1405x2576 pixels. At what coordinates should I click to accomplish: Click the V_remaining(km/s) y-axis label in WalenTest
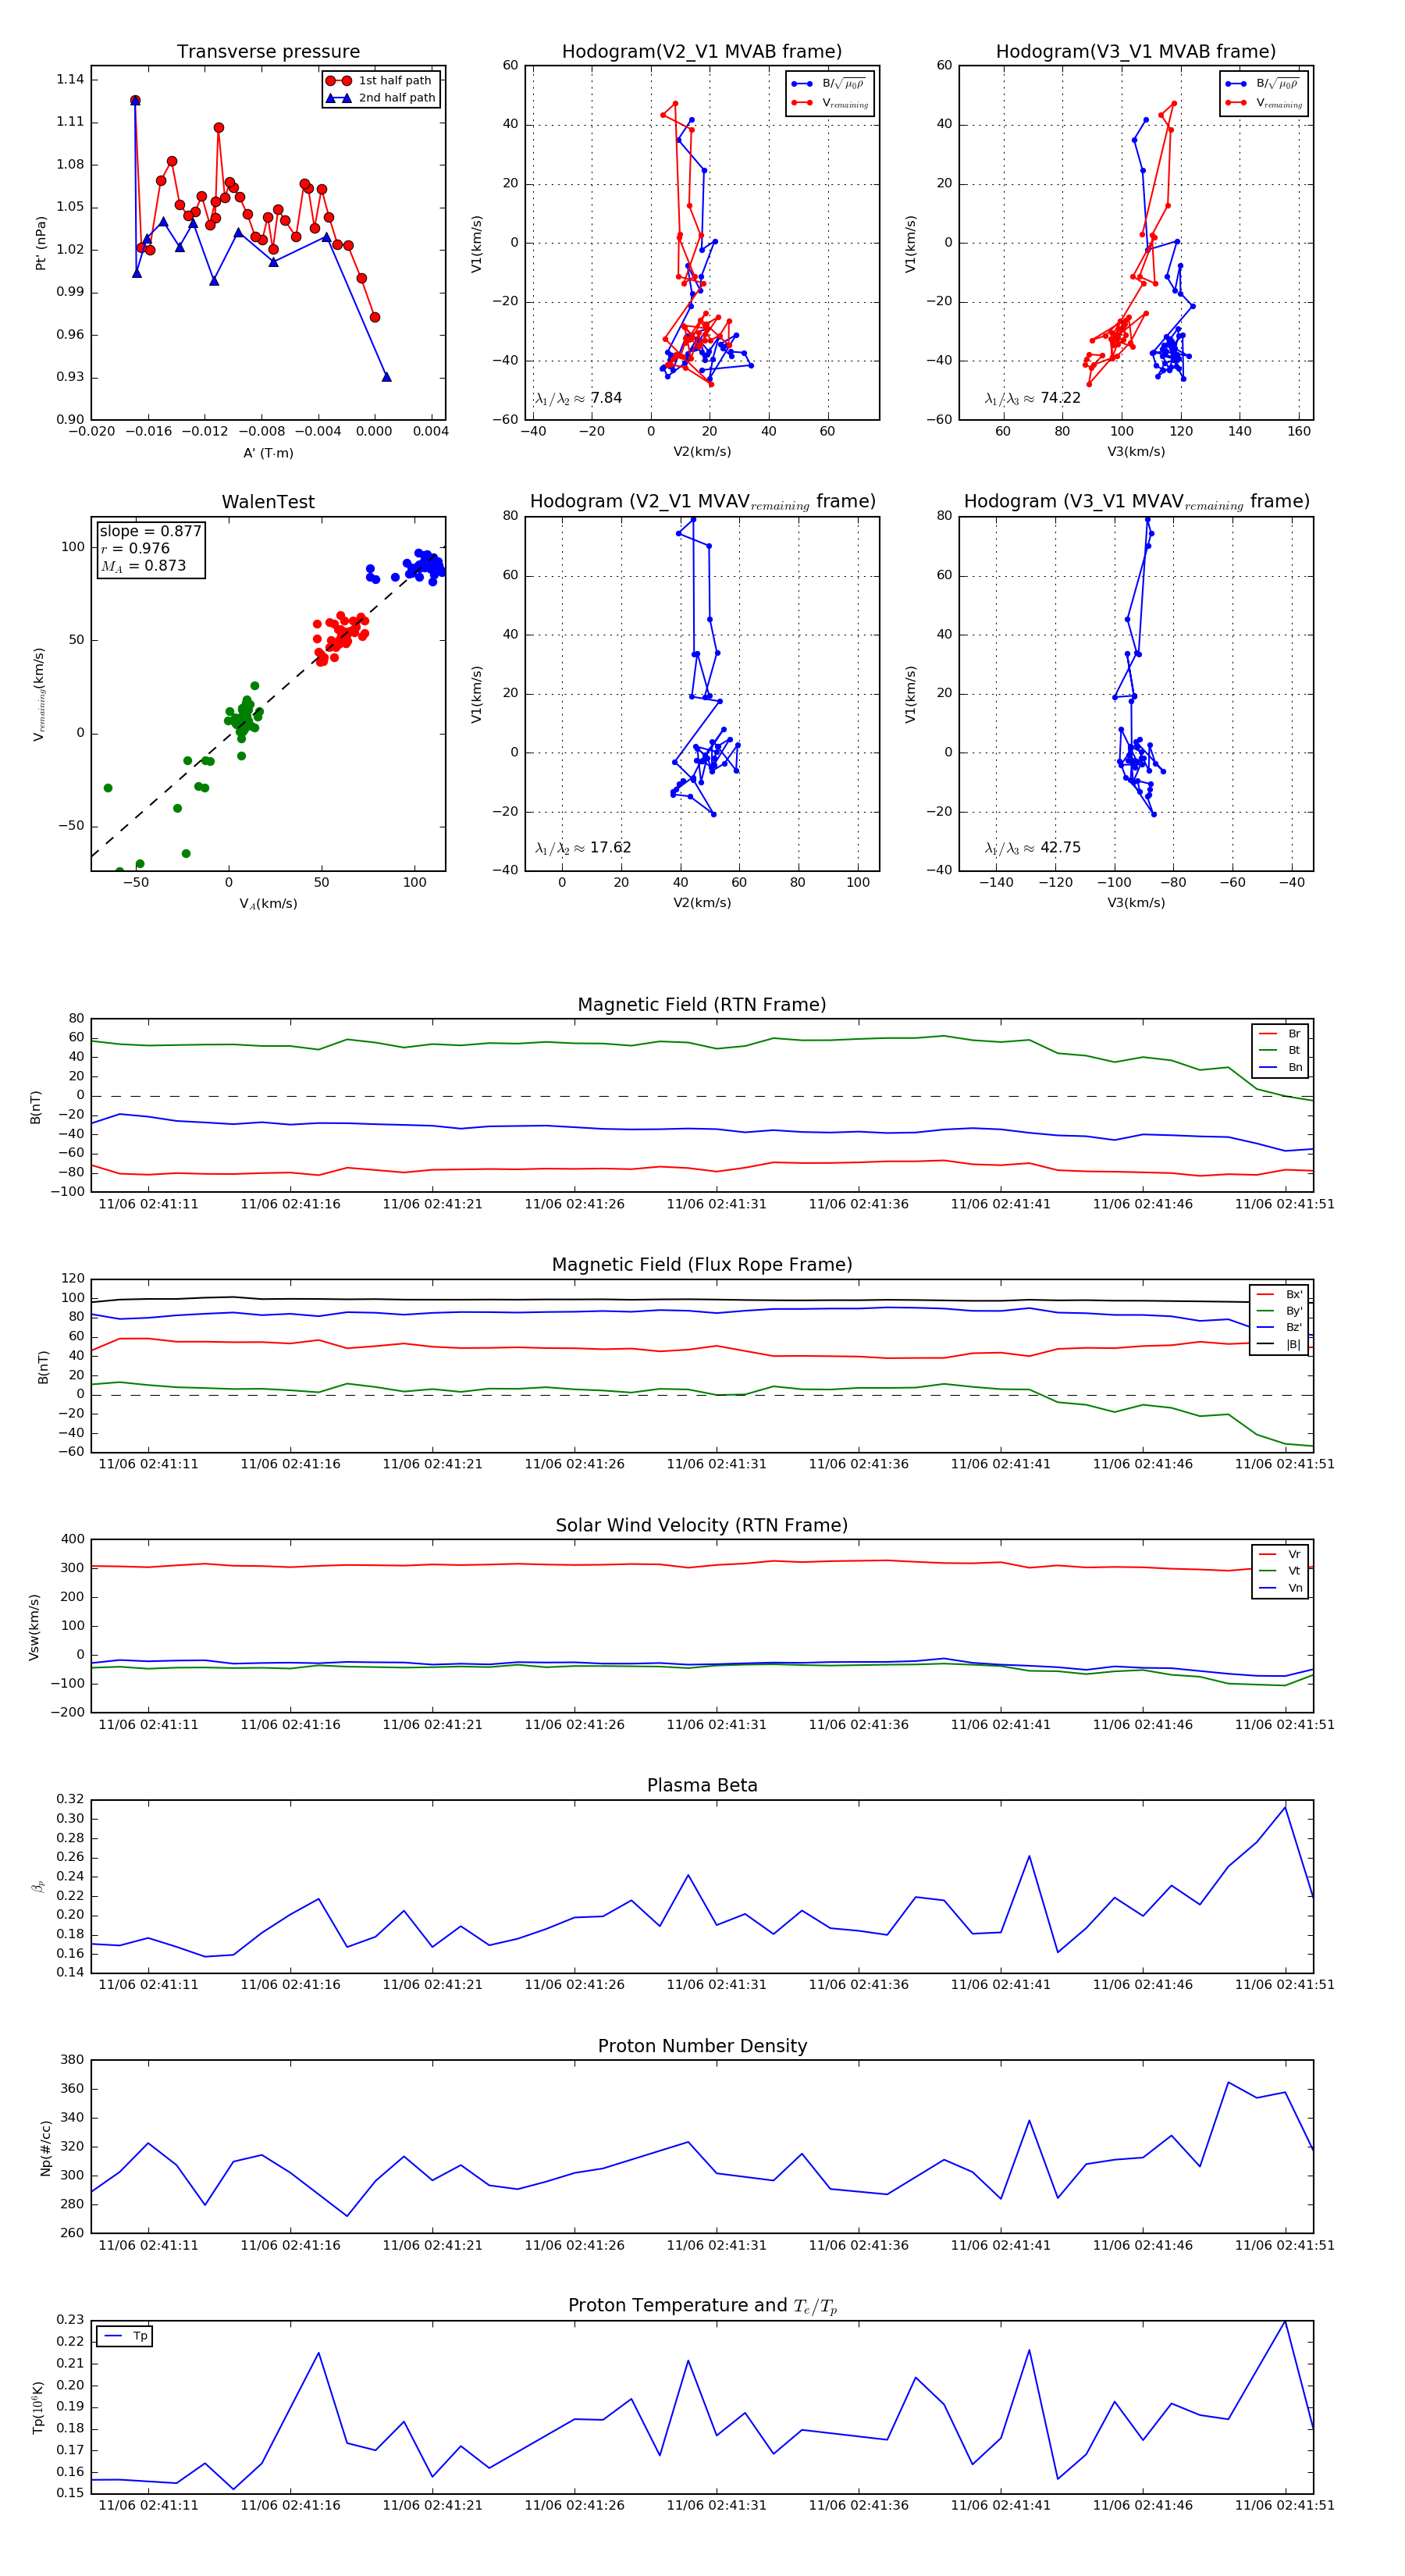[39, 694]
